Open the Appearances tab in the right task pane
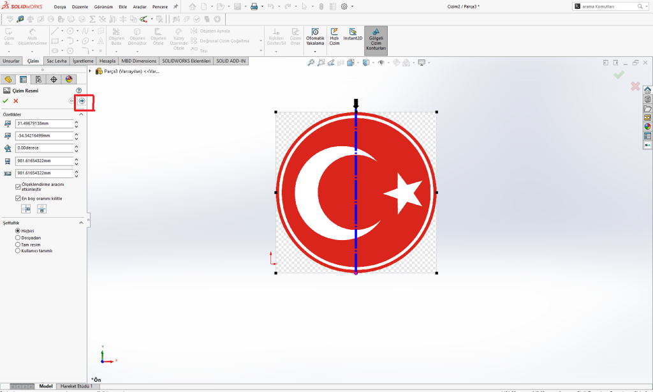Image resolution: width=653 pixels, height=392 pixels. coord(647,126)
